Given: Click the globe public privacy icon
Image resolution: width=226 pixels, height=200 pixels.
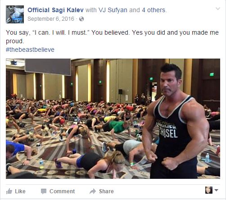Looking at the screenshot, I should pyautogui.click(x=81, y=19).
